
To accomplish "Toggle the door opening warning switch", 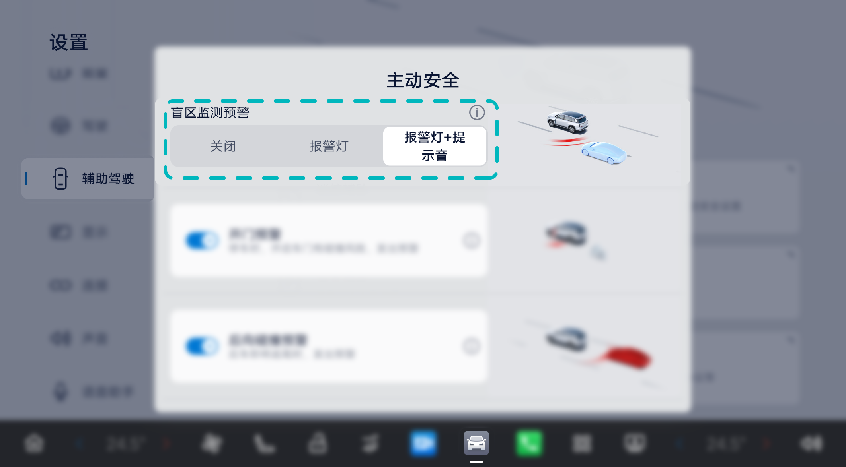I will 202,240.
